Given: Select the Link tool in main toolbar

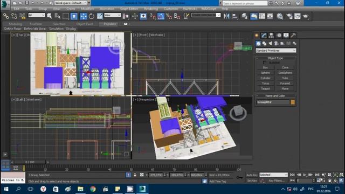Looking at the screenshot, I should click(6, 16).
